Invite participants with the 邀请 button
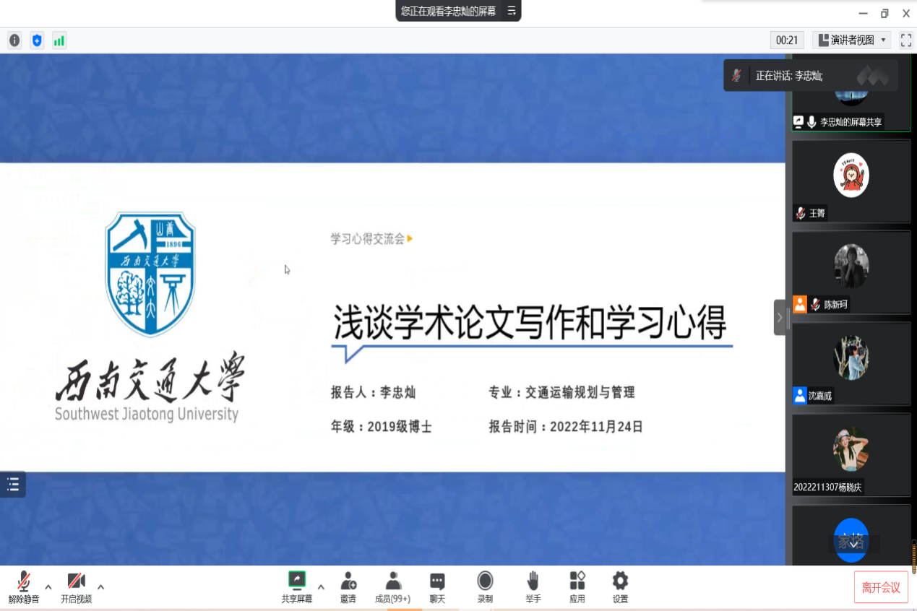The width and height of the screenshot is (917, 611). [x=348, y=586]
